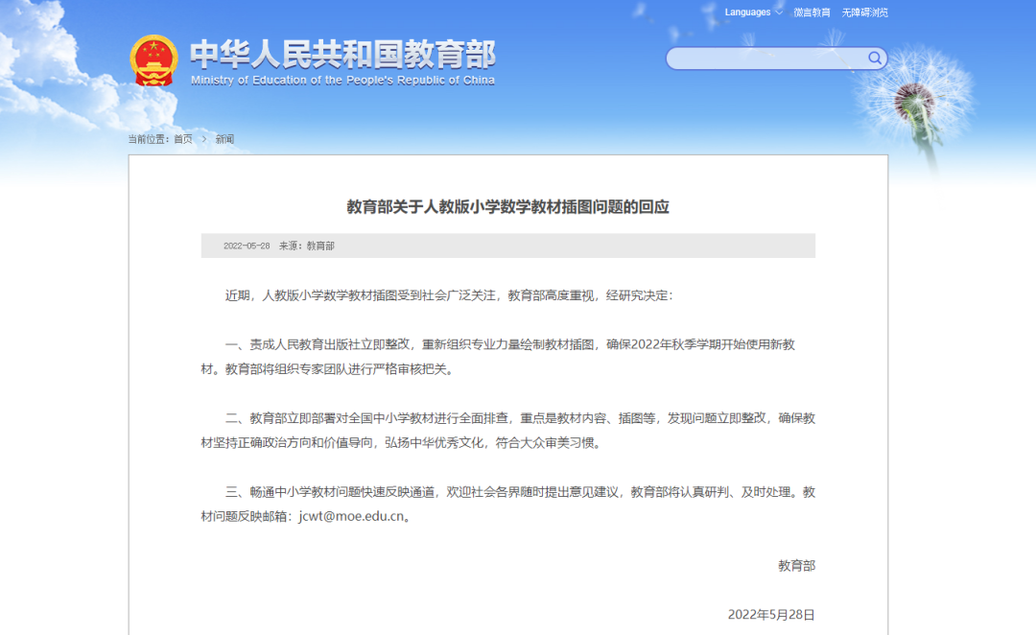Viewport: 1036px width, 635px height.
Task: Expand the chevron next to Languages
Action: point(778,12)
